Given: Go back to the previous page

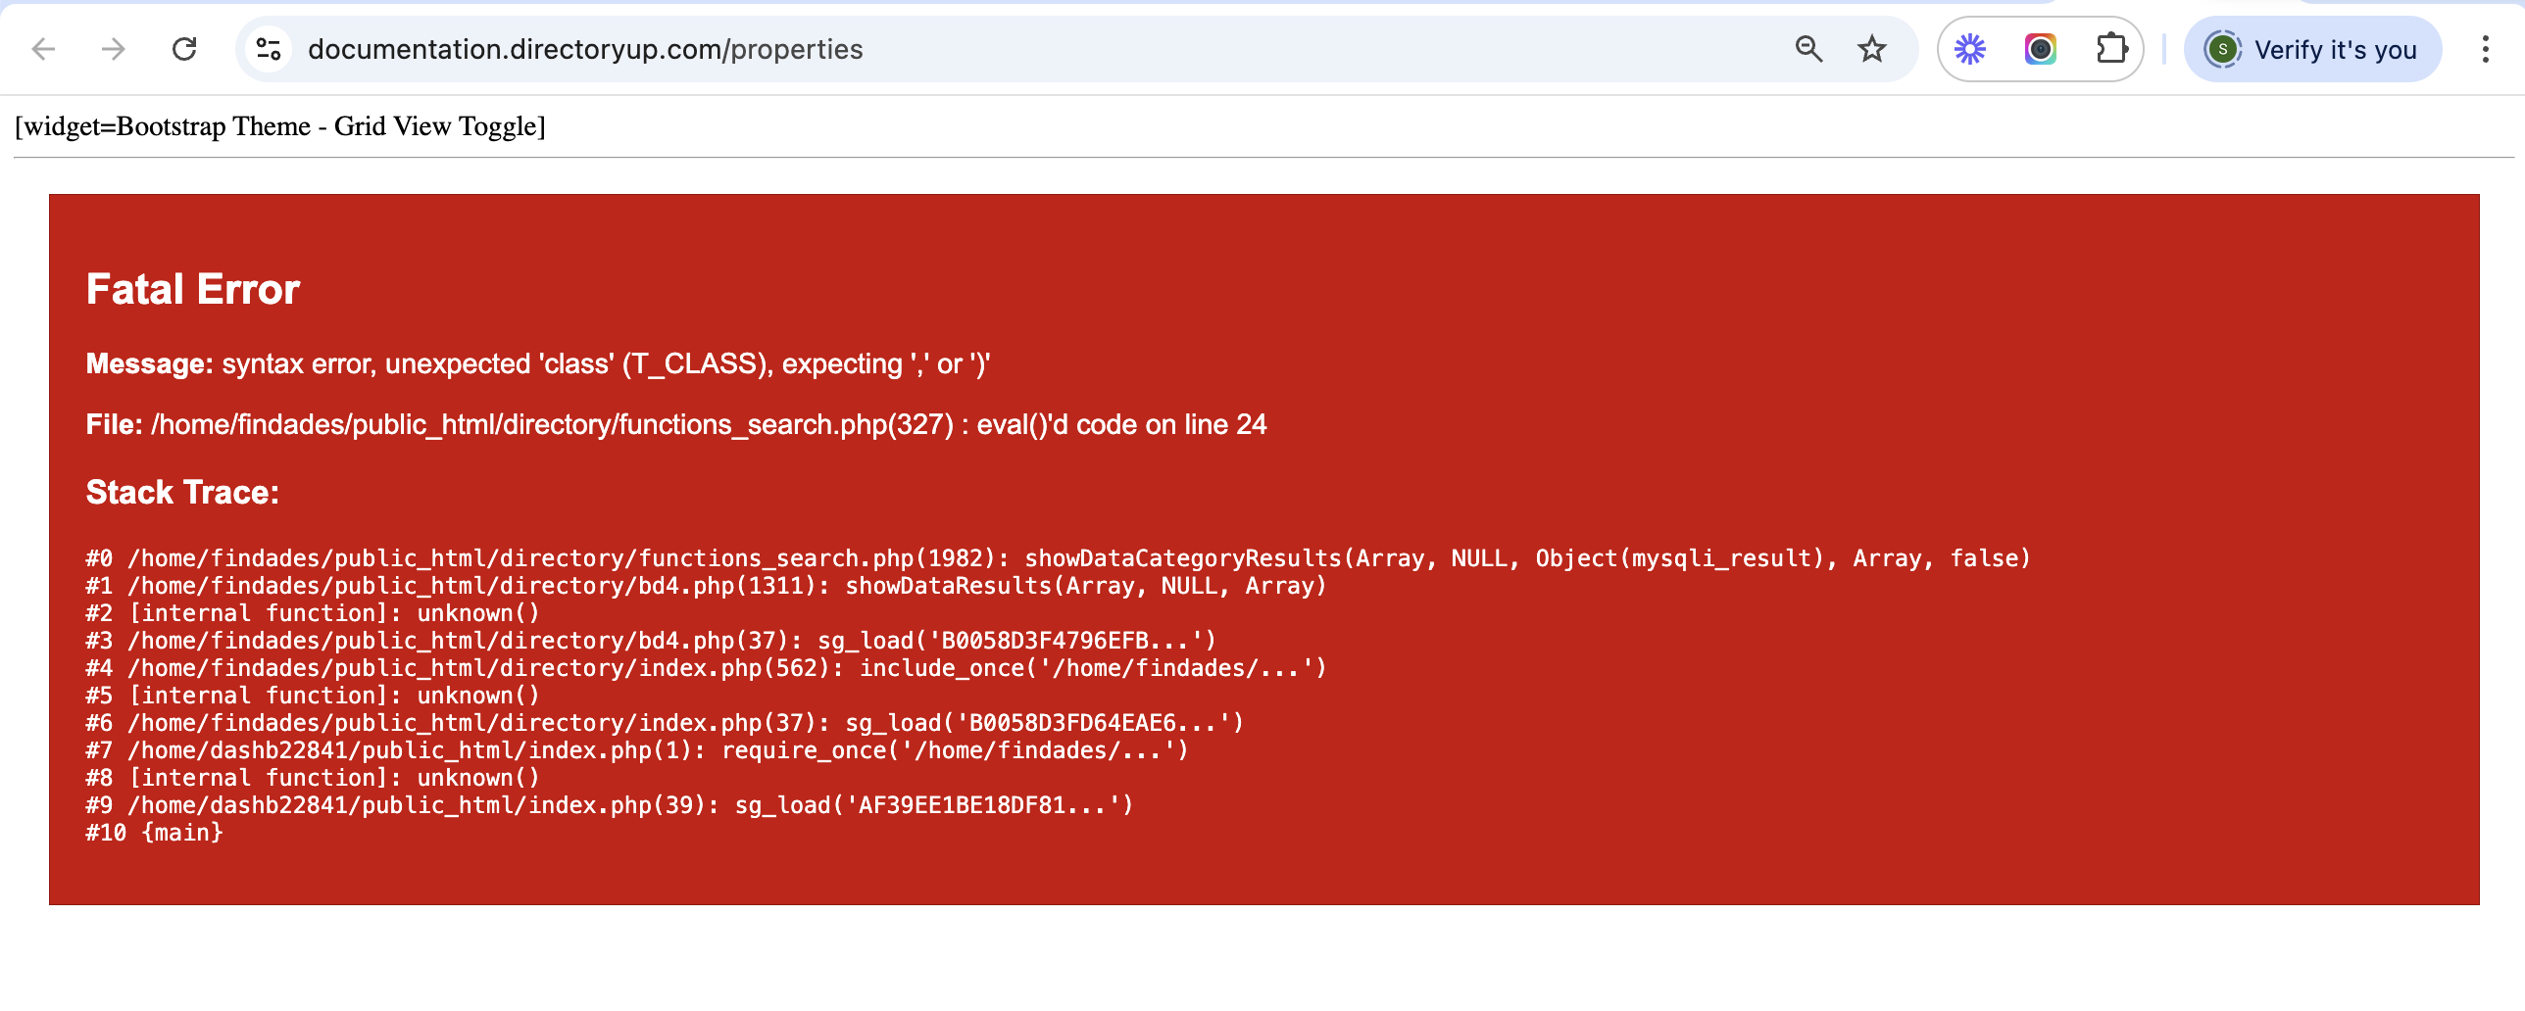Looking at the screenshot, I should (44, 49).
